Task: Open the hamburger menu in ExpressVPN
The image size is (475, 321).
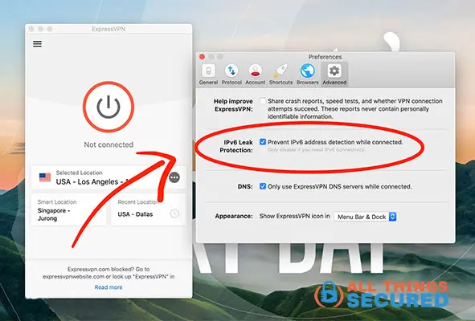Action: 37,44
